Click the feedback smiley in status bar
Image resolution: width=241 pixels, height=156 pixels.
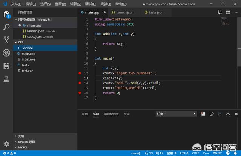228,153
